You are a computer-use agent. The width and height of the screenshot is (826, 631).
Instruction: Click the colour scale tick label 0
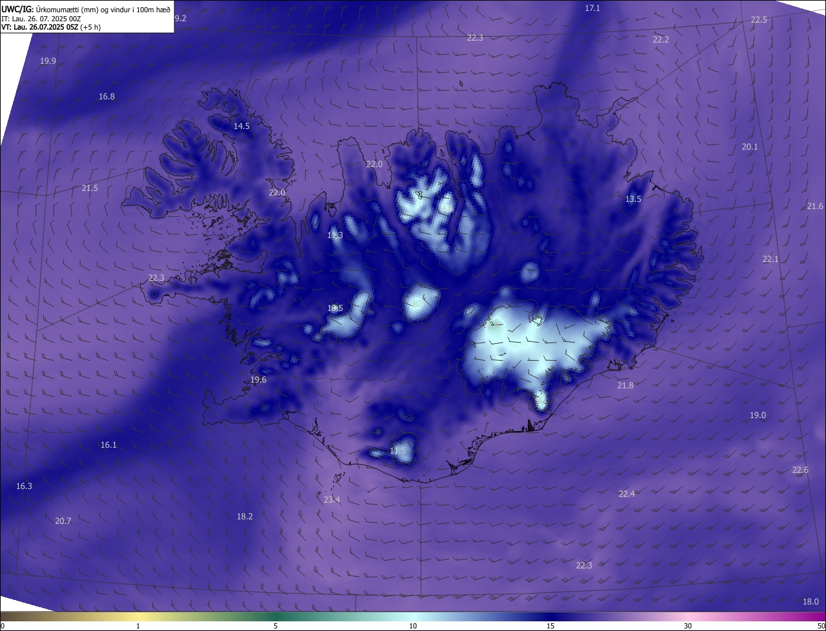[3, 626]
